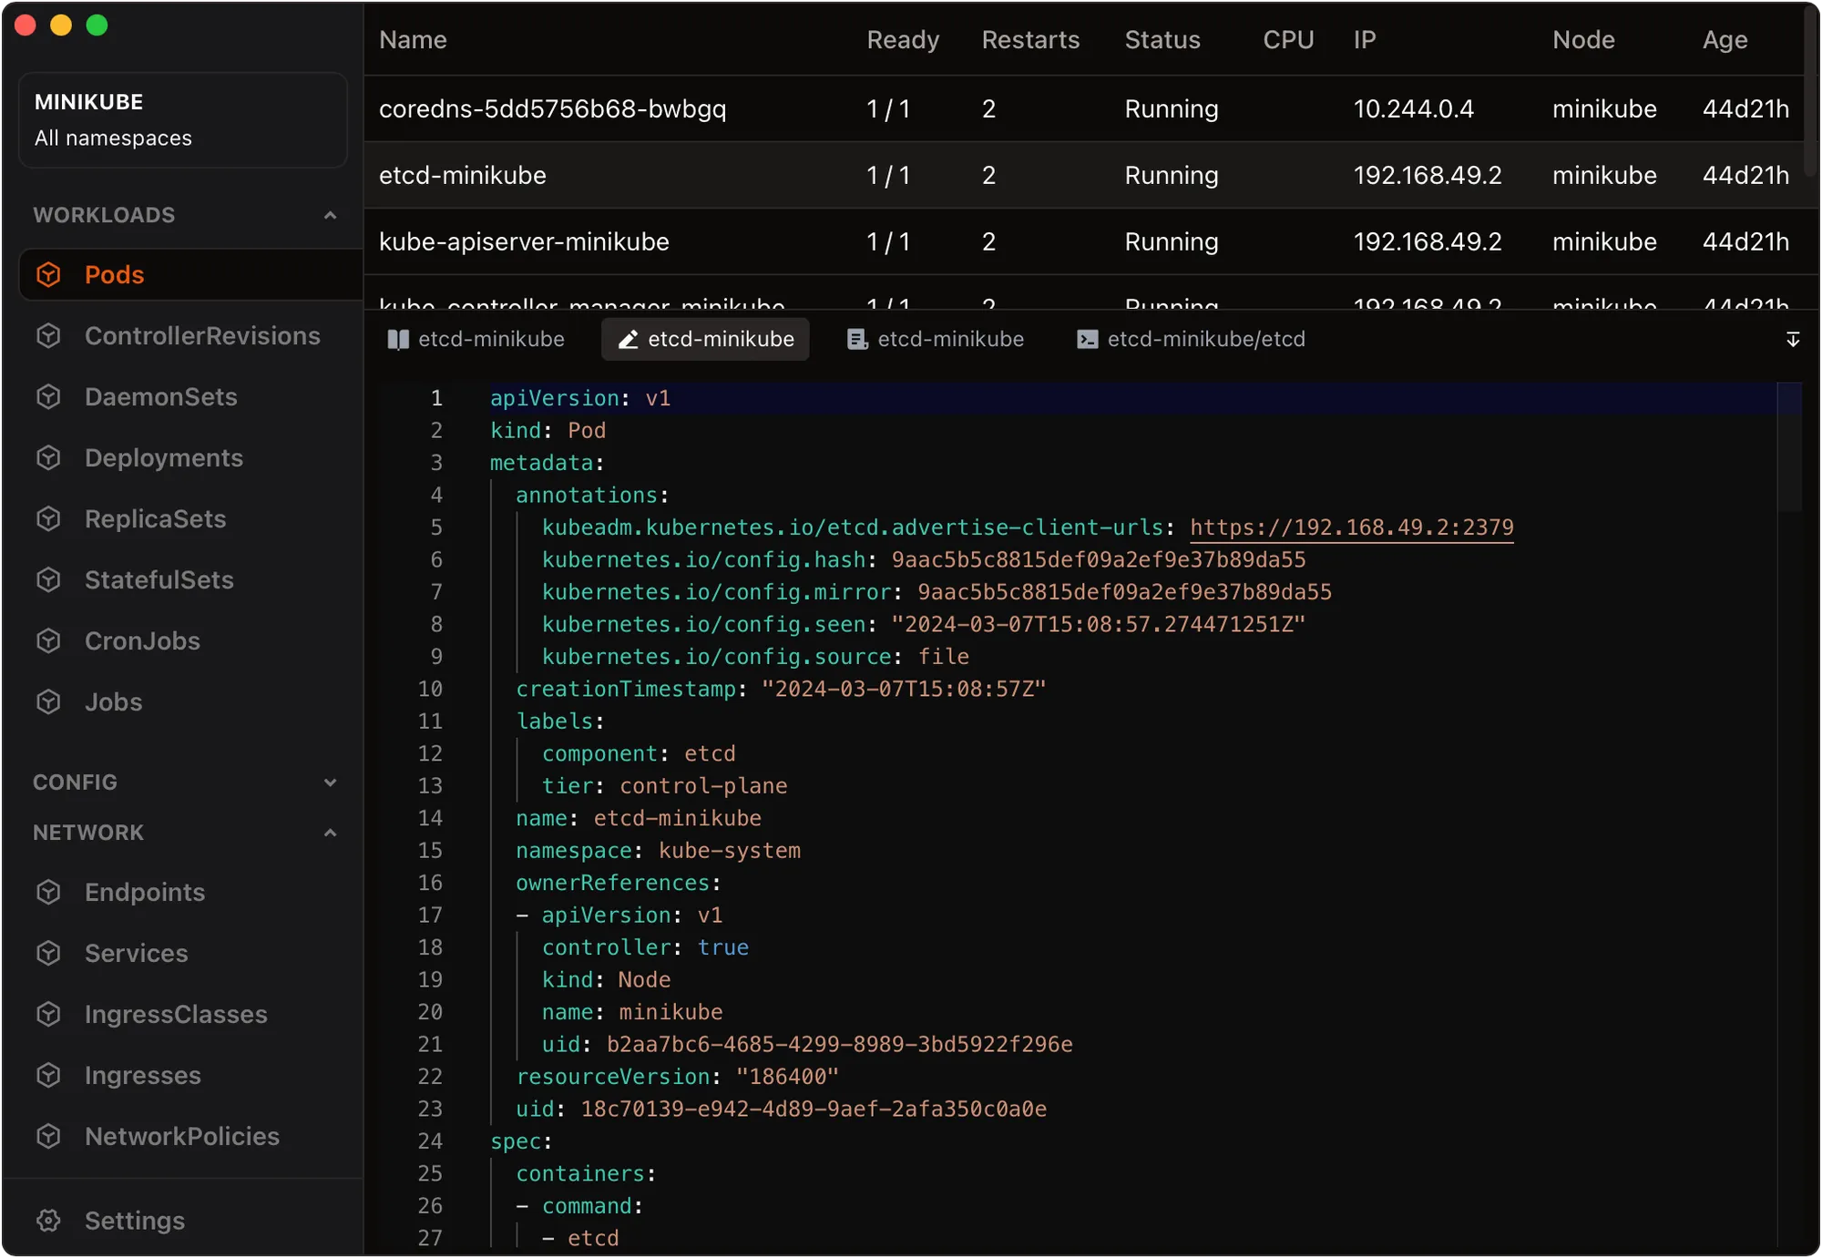This screenshot has height=1258, width=1822.
Task: Show ReplicaSets
Action: pos(191,518)
